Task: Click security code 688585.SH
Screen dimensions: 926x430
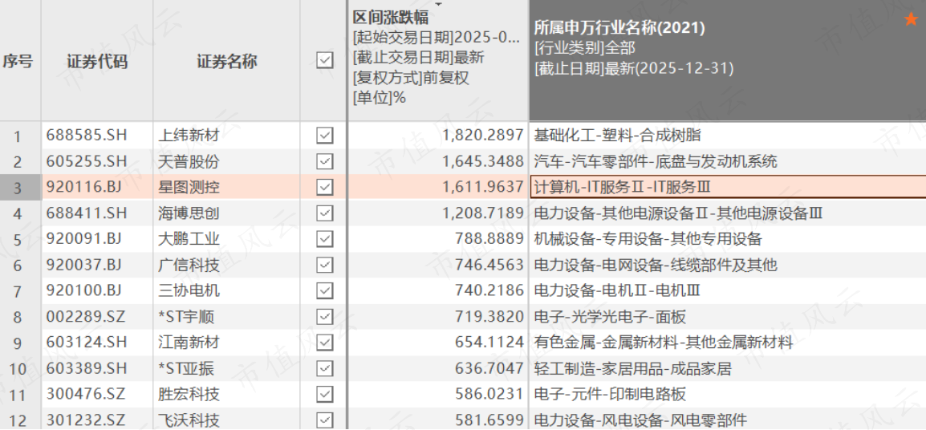Action: [87, 136]
